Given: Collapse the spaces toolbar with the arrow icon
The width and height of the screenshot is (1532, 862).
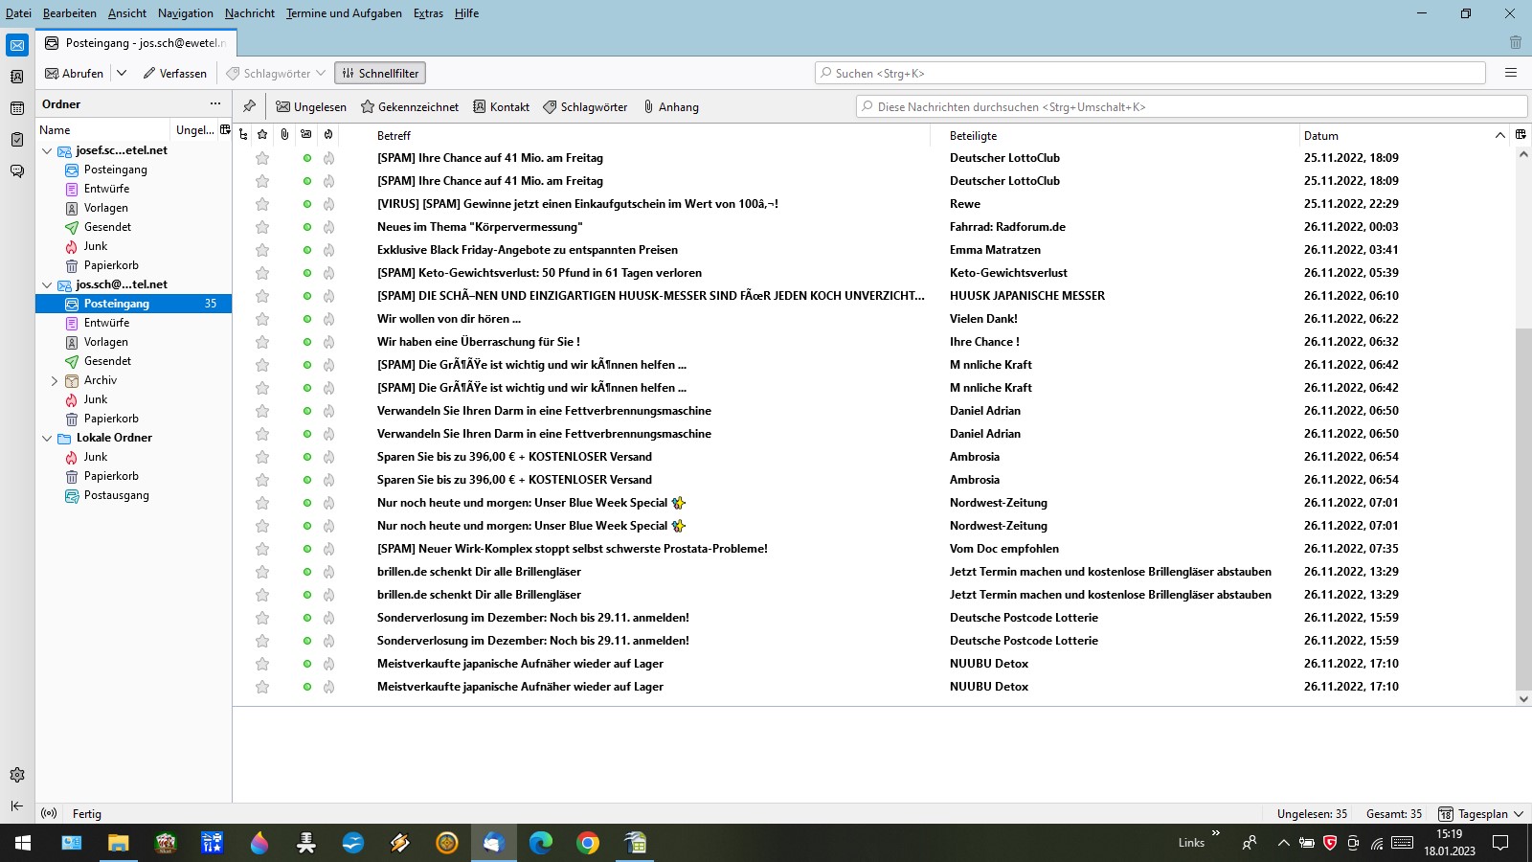Looking at the screenshot, I should pos(17,806).
